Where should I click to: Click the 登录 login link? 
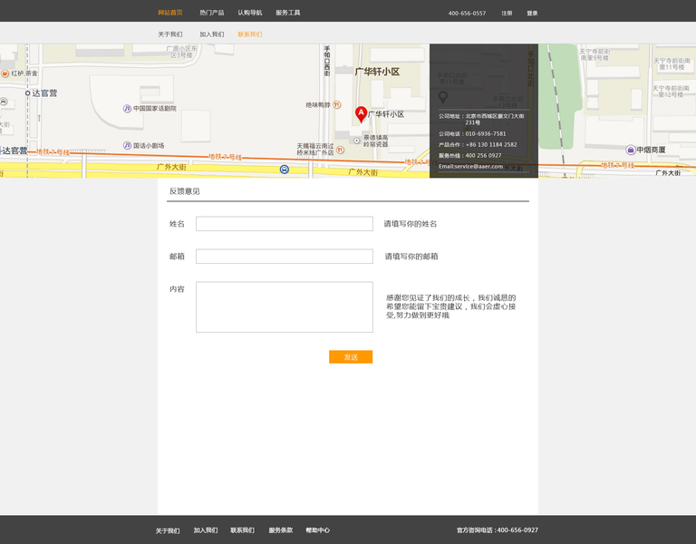(532, 14)
